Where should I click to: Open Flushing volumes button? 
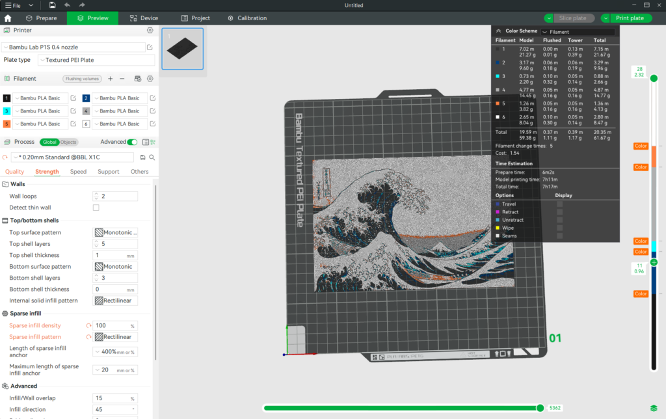[83, 79]
